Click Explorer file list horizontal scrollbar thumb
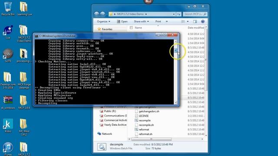The image size is (278, 156). 151,139
